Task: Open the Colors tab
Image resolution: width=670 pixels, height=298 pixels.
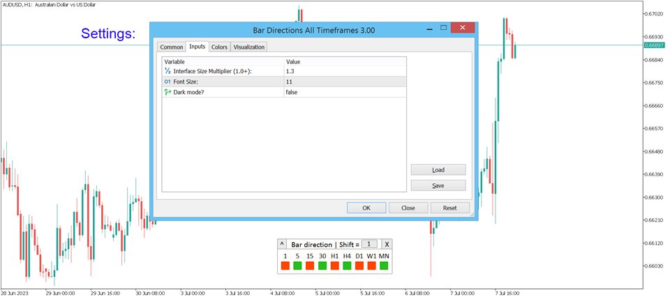Action: 219,47
